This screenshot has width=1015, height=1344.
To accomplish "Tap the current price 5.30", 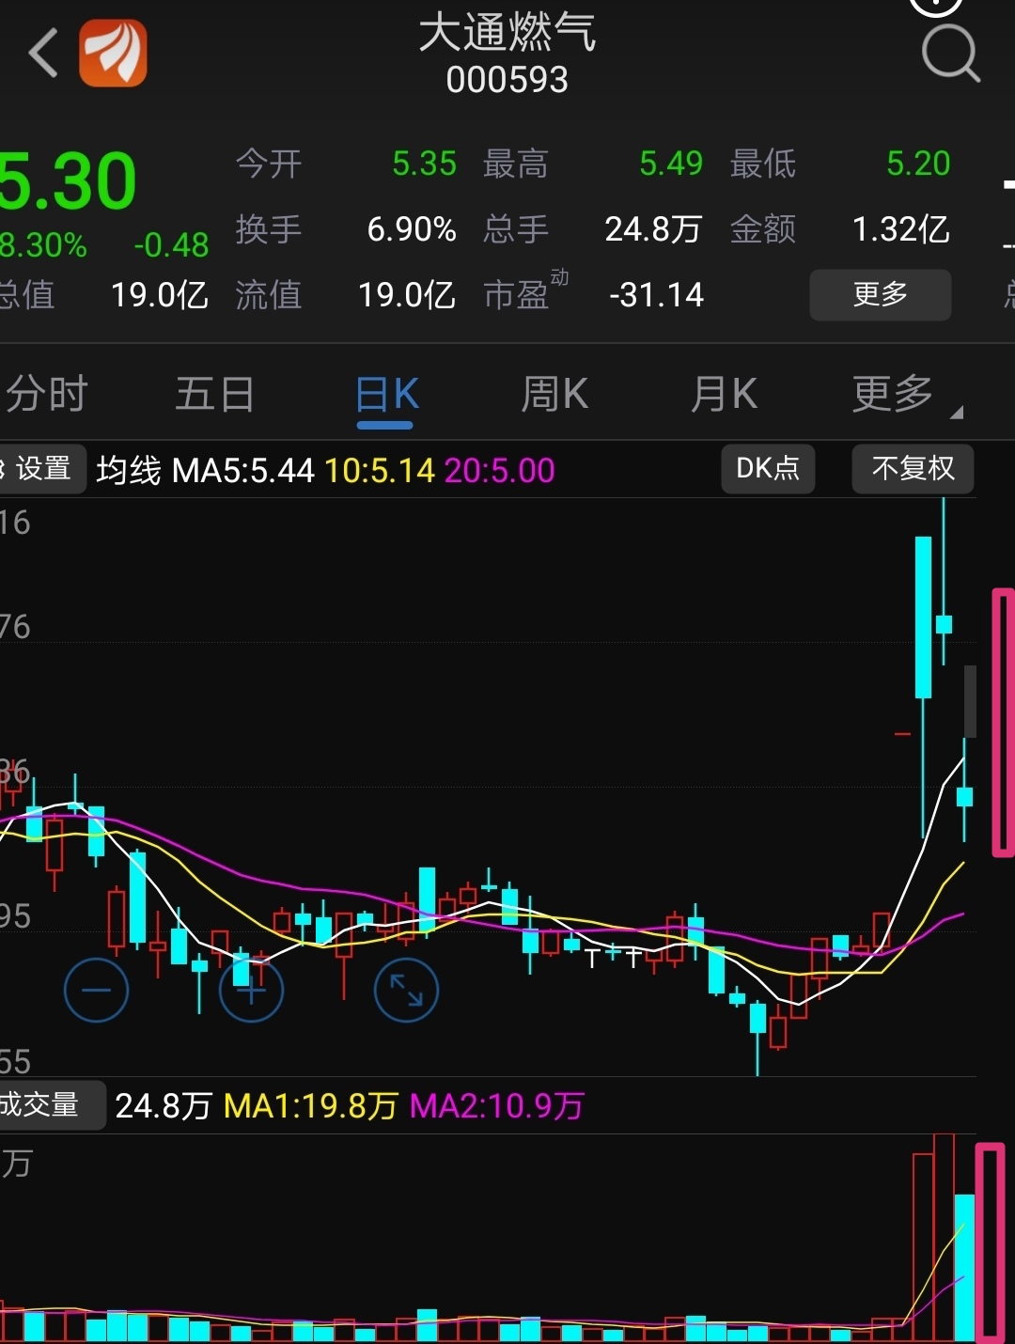I will (68, 181).
